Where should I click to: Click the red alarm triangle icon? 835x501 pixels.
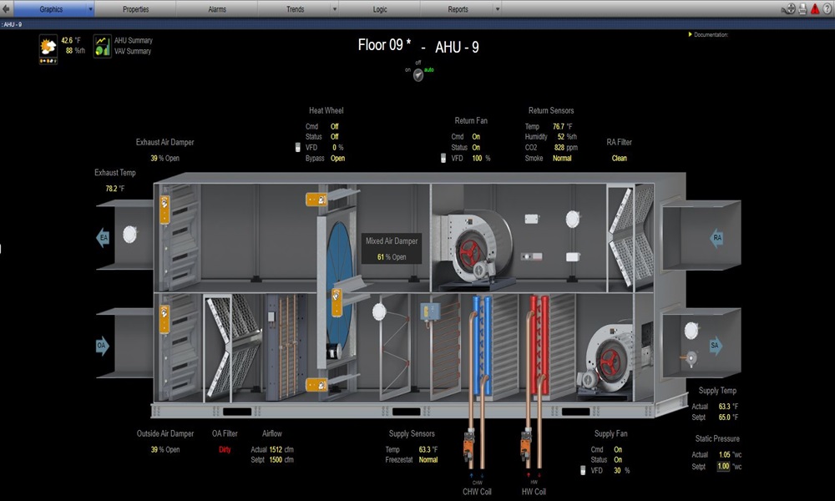tap(814, 9)
